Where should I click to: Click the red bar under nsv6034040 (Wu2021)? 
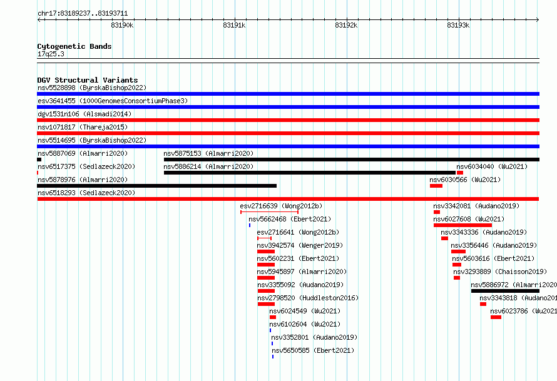pos(460,173)
